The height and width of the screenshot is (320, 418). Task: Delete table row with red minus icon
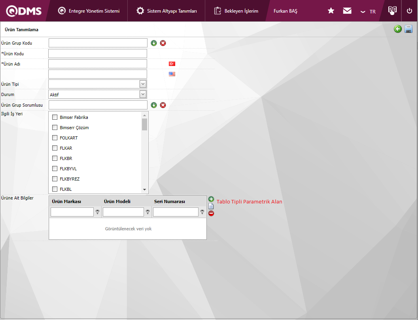point(211,213)
